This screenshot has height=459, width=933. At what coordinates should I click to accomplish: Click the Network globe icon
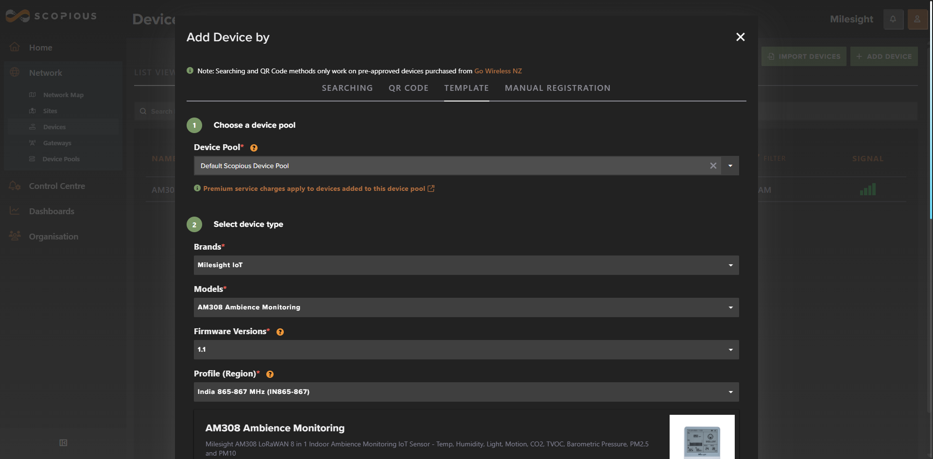click(x=15, y=72)
